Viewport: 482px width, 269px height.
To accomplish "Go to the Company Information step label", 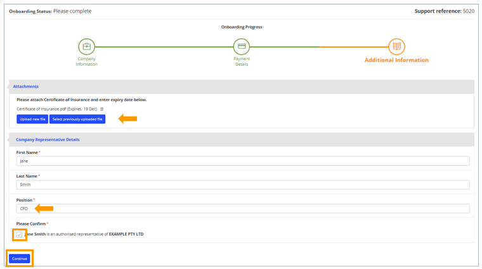I will pyautogui.click(x=86, y=61).
